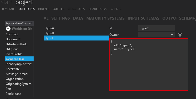This screenshot has height=99, width=196.
Task: Select the TypeA row
Action: tap(77, 28)
